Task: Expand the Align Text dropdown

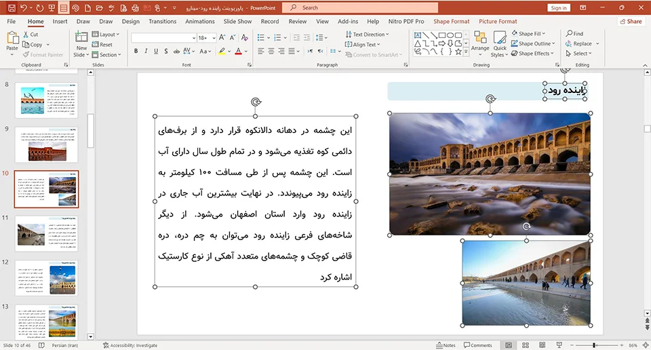Action: (x=362, y=44)
